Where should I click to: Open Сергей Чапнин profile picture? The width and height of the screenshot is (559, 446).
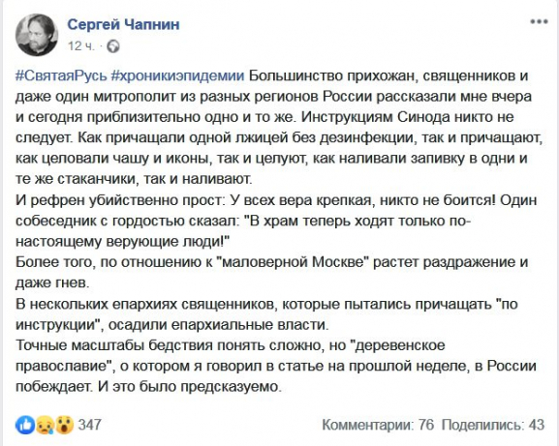pyautogui.click(x=37, y=35)
